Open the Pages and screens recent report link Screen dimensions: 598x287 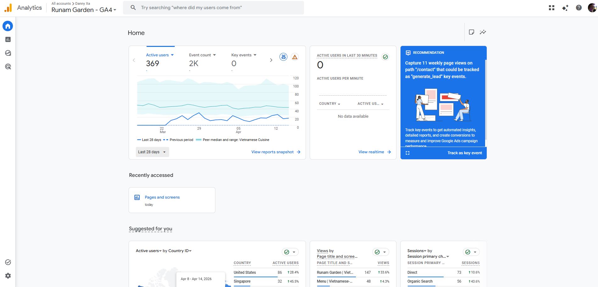[x=162, y=197]
